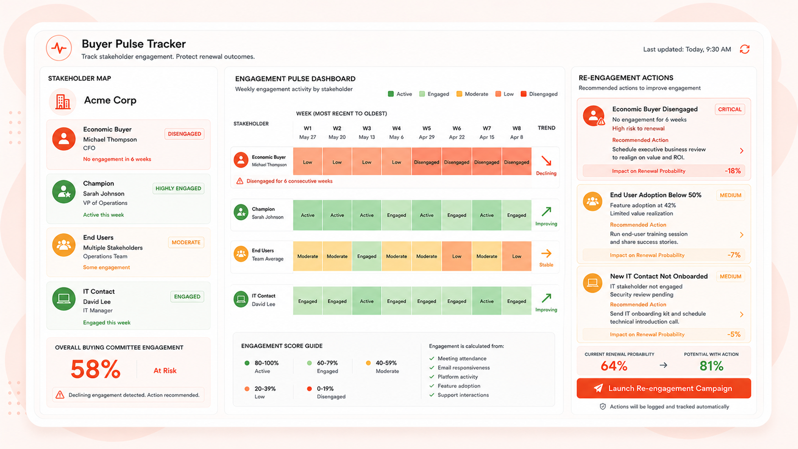This screenshot has height=449, width=798.
Task: Click the Improving trend arrow for IT Contact
Action: pyautogui.click(x=546, y=298)
